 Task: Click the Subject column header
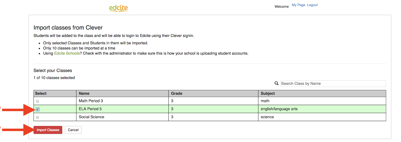268,93
